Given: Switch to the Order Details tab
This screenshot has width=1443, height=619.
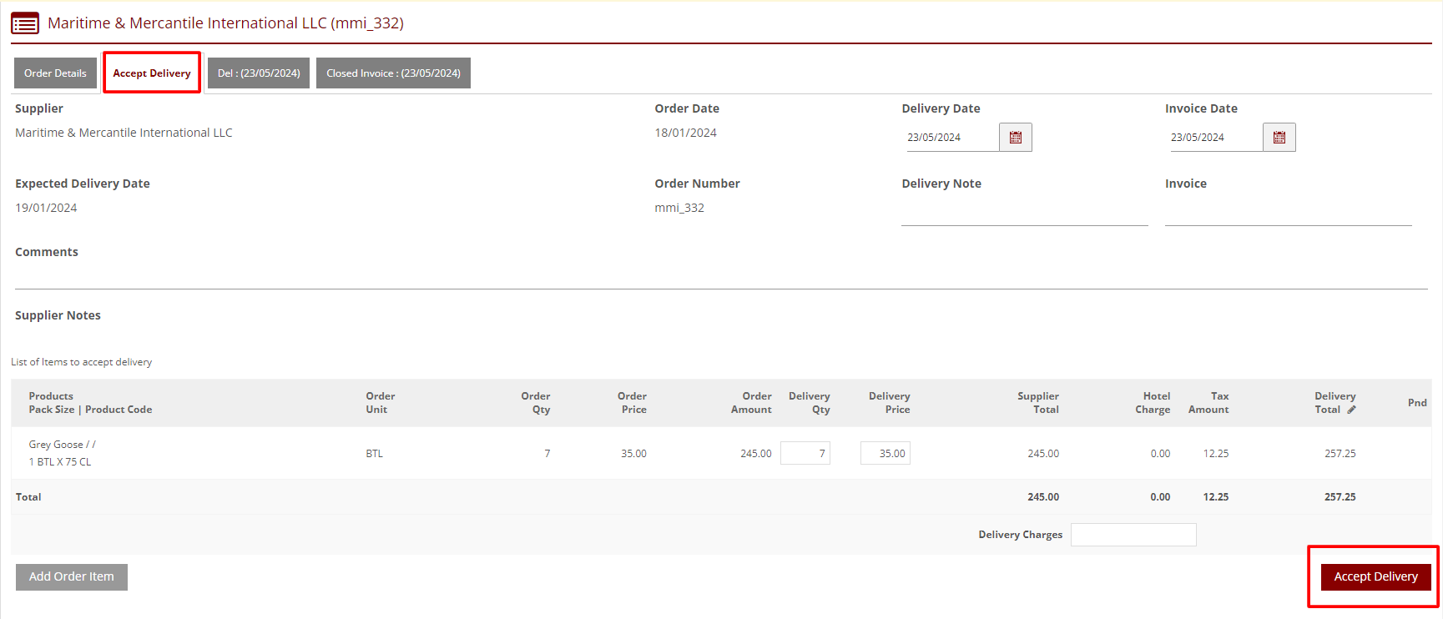Looking at the screenshot, I should pyautogui.click(x=55, y=73).
